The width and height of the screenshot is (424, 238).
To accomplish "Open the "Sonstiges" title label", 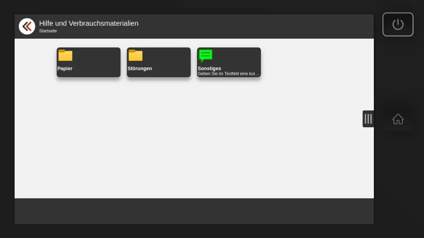I will [209, 69].
